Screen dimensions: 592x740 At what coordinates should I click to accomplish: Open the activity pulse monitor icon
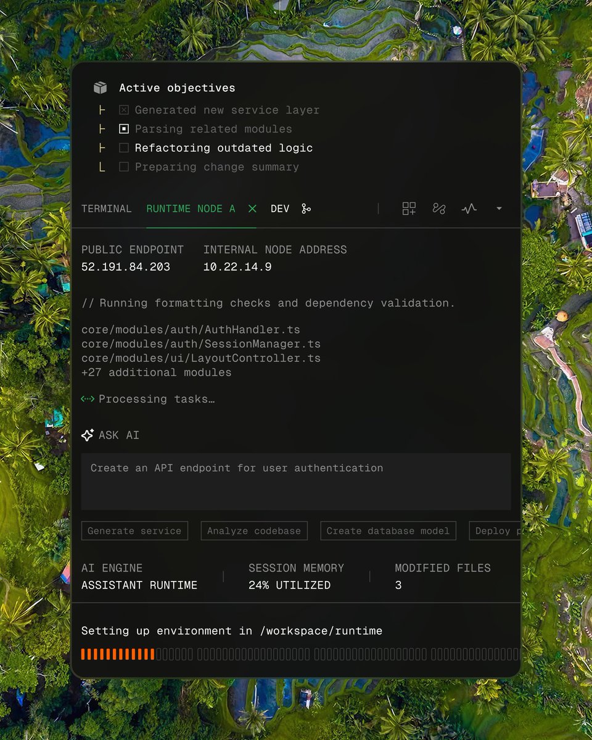[469, 208]
